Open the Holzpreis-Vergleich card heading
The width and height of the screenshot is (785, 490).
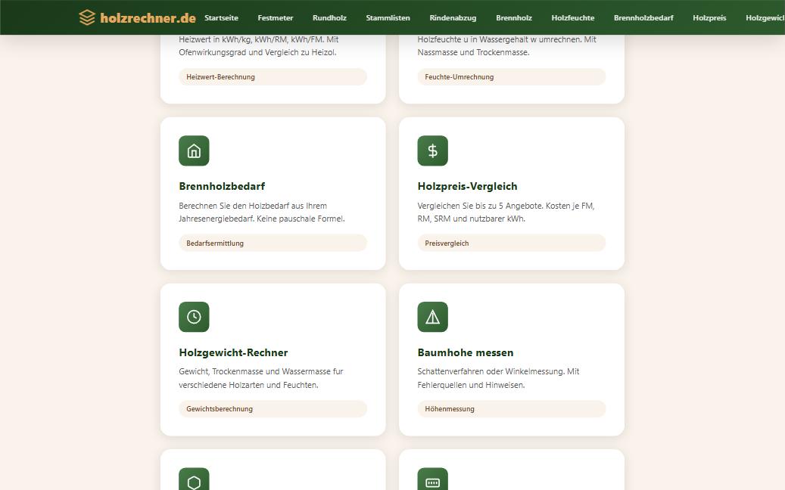[x=467, y=186]
